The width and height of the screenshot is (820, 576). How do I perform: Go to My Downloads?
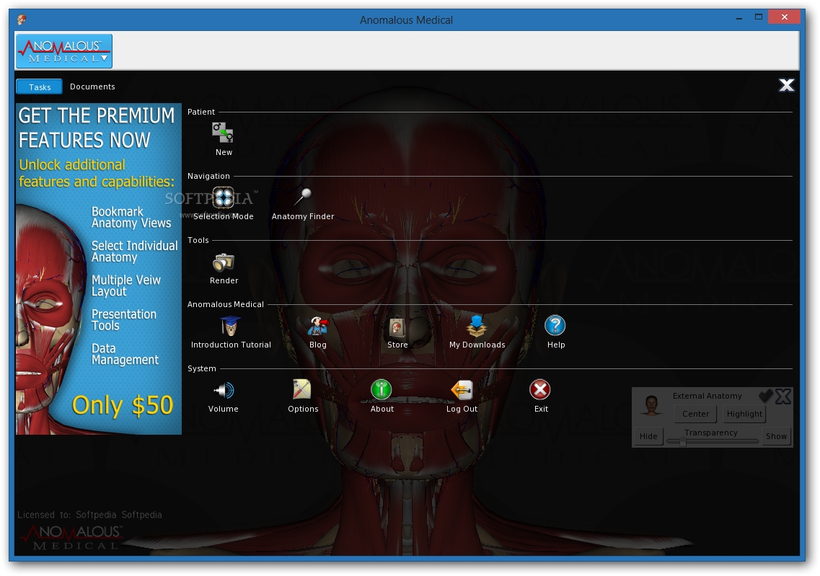coord(477,332)
